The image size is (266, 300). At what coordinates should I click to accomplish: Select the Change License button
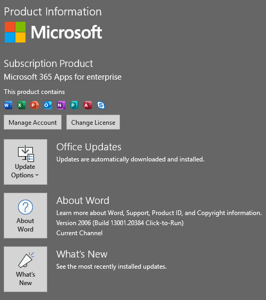93,122
